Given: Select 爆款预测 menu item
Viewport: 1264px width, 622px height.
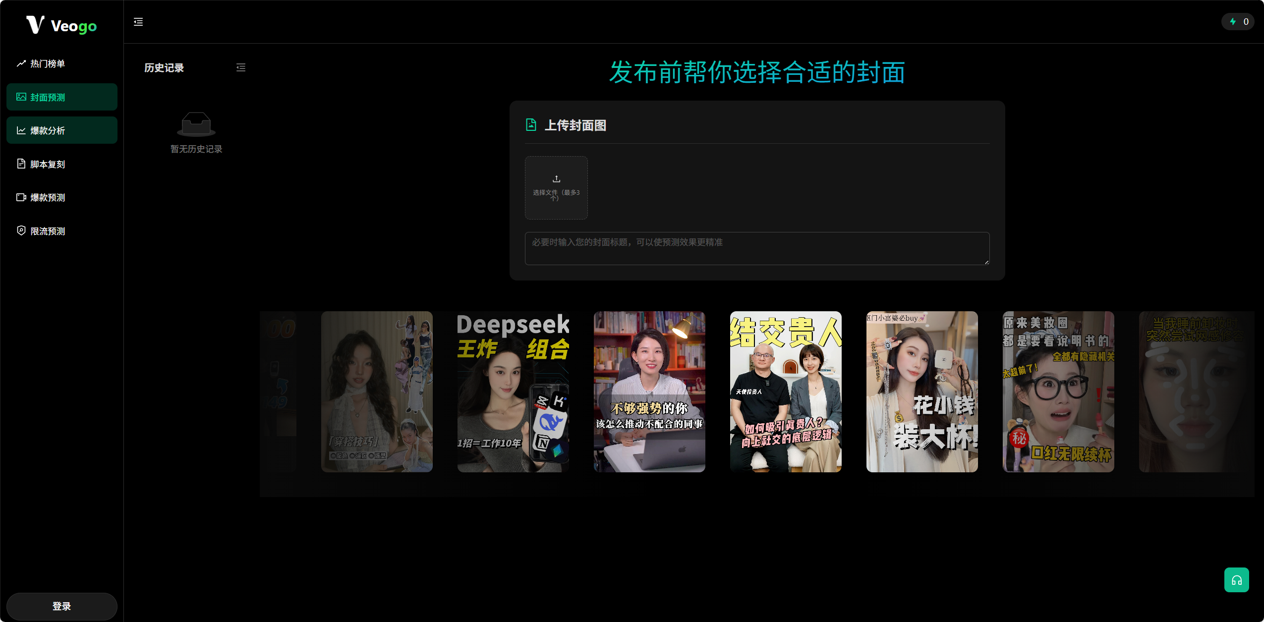Looking at the screenshot, I should click(62, 197).
